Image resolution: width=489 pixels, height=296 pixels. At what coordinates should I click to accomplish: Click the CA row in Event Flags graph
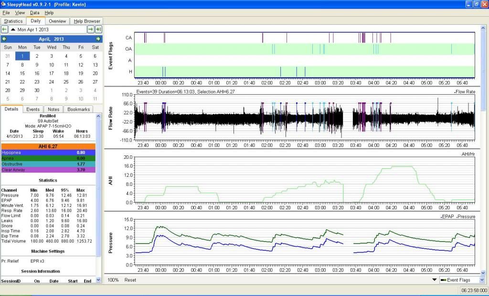coord(304,38)
